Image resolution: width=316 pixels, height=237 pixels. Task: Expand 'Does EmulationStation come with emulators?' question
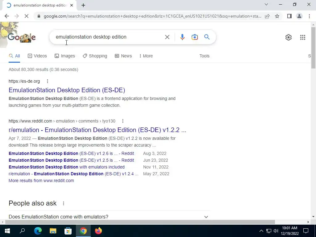(x=109, y=217)
